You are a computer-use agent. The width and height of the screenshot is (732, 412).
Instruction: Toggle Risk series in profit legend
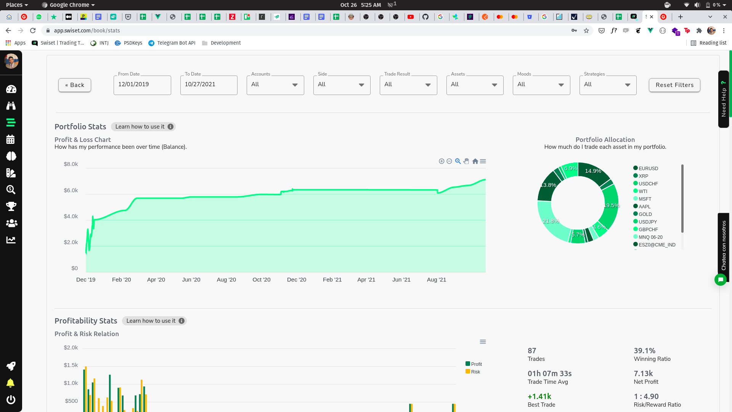[475, 372]
